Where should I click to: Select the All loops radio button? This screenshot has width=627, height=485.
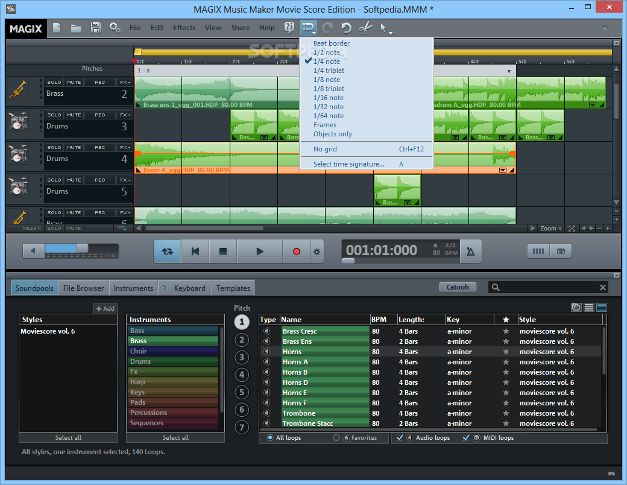270,438
